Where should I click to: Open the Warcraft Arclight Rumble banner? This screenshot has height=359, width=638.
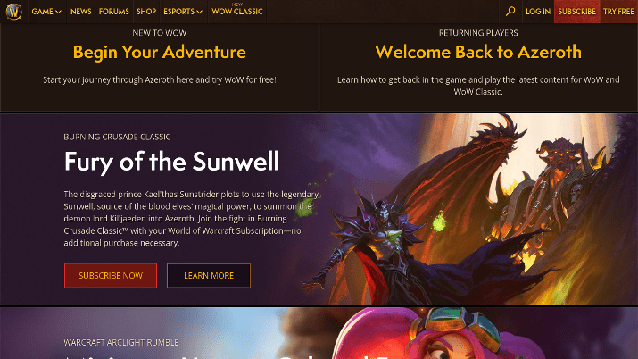pyautogui.click(x=319, y=333)
